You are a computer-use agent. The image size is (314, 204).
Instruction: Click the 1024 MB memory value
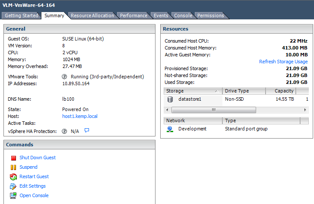pos(71,59)
